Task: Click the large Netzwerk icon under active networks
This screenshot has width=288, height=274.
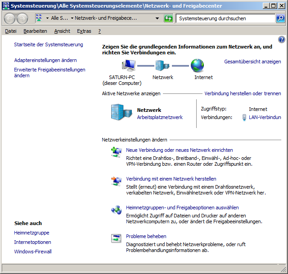Action: coord(121,112)
